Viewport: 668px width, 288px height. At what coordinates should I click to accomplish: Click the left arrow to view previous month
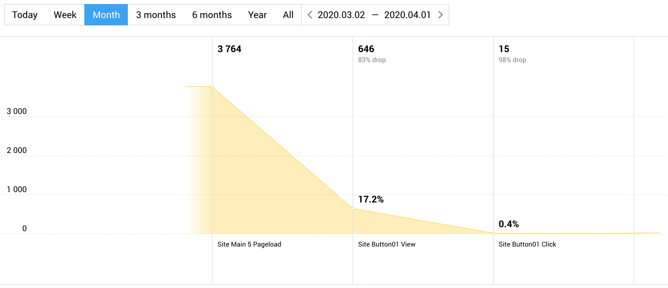pos(310,15)
